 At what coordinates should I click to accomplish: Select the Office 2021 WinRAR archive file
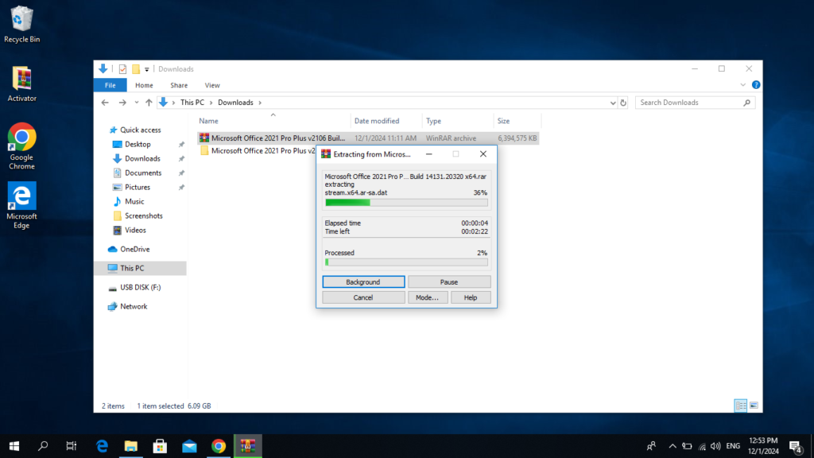[367, 138]
